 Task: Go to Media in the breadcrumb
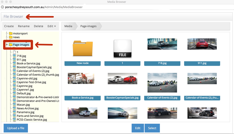[68, 26]
